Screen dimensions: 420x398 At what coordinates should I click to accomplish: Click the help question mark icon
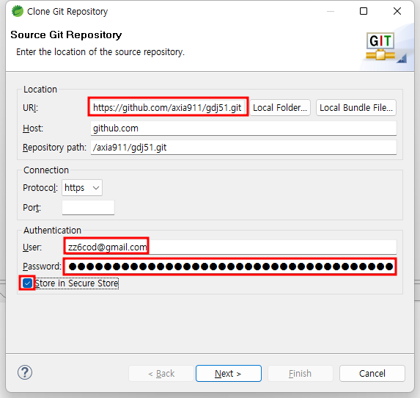(x=25, y=372)
